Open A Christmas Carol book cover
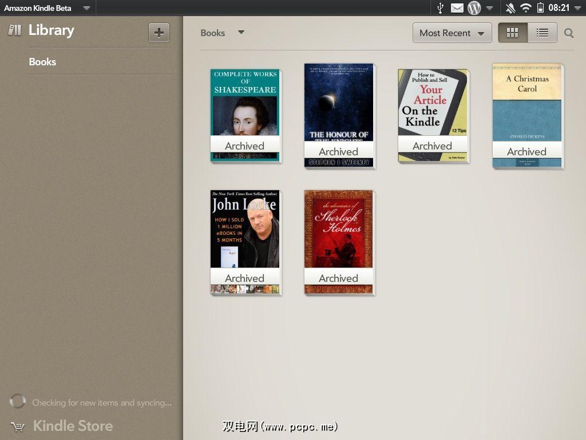 point(527,115)
